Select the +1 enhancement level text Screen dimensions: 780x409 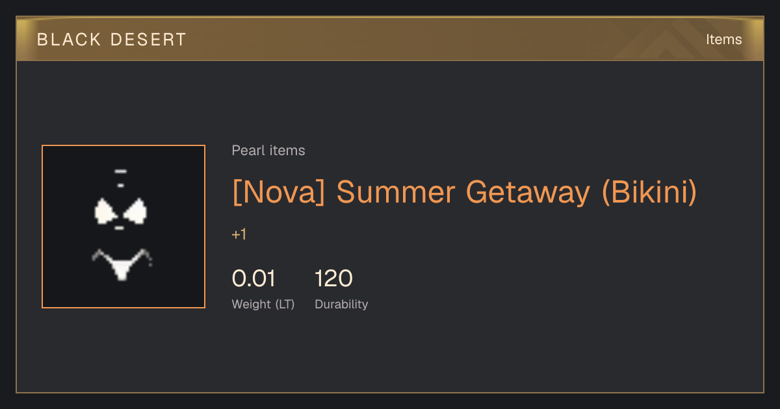coord(239,234)
